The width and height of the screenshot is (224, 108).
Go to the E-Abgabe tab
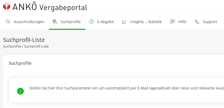(x=106, y=22)
